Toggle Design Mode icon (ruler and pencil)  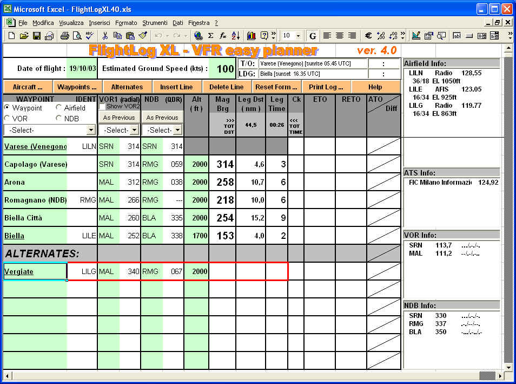(x=416, y=36)
